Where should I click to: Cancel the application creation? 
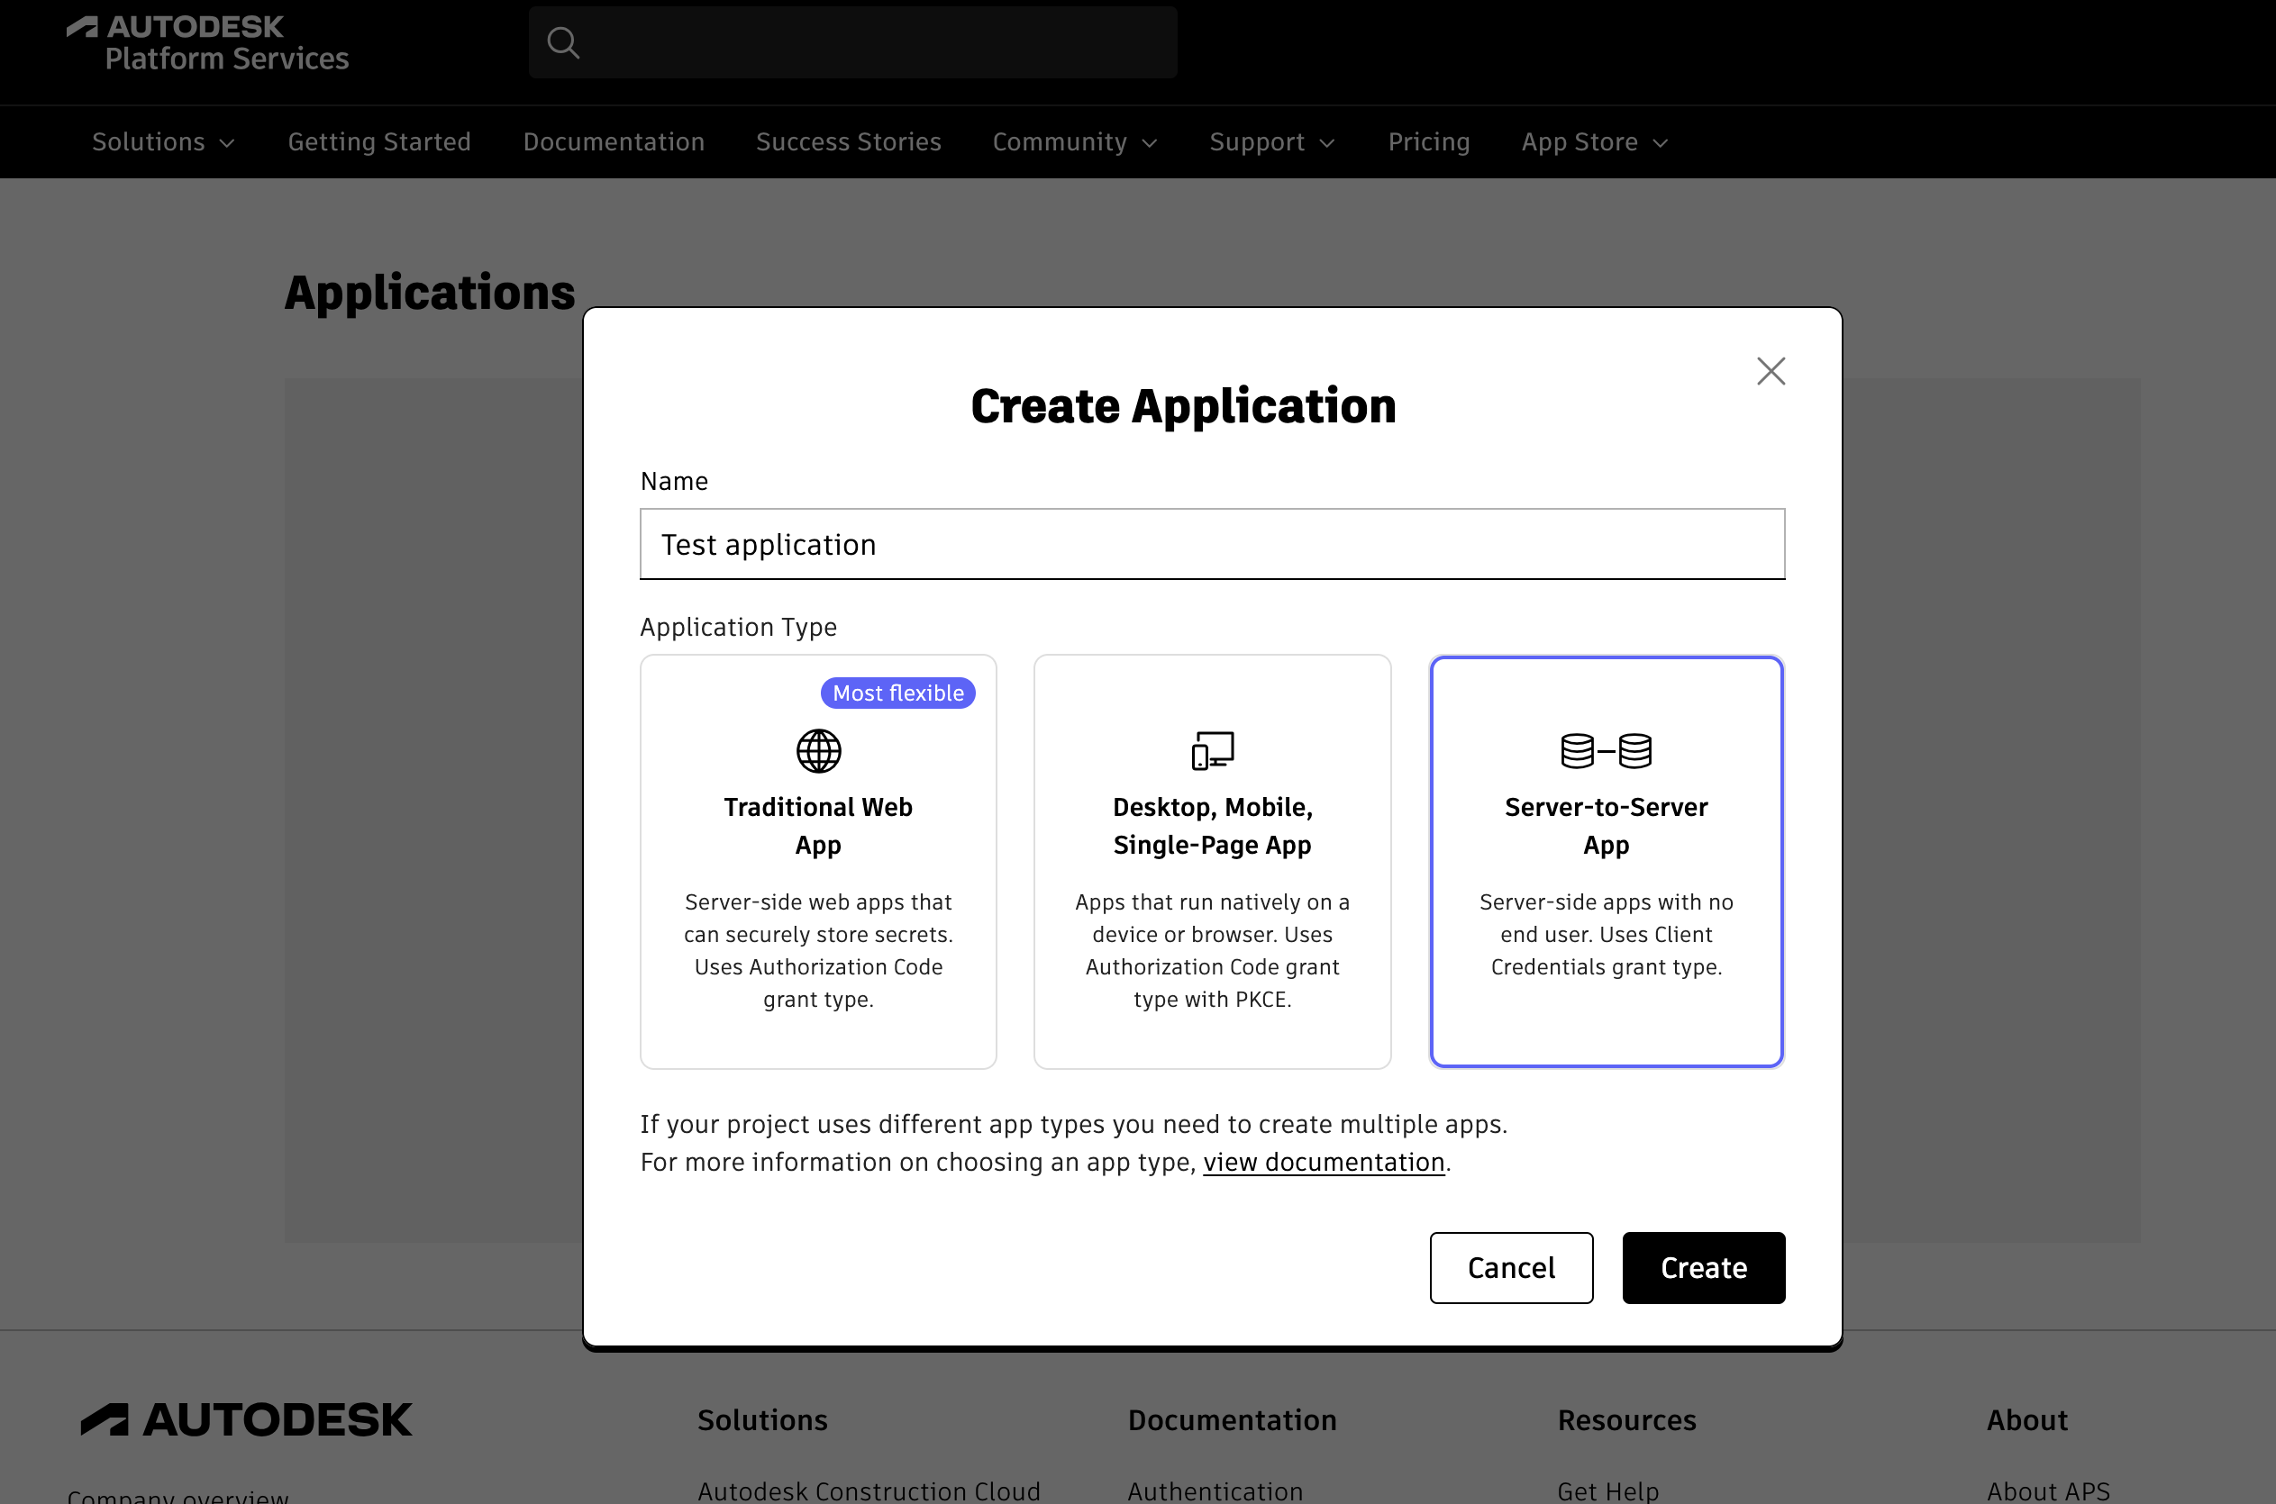click(1510, 1267)
